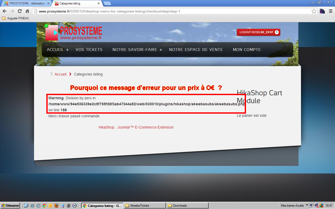Click the Démarrer start button

click(10, 206)
